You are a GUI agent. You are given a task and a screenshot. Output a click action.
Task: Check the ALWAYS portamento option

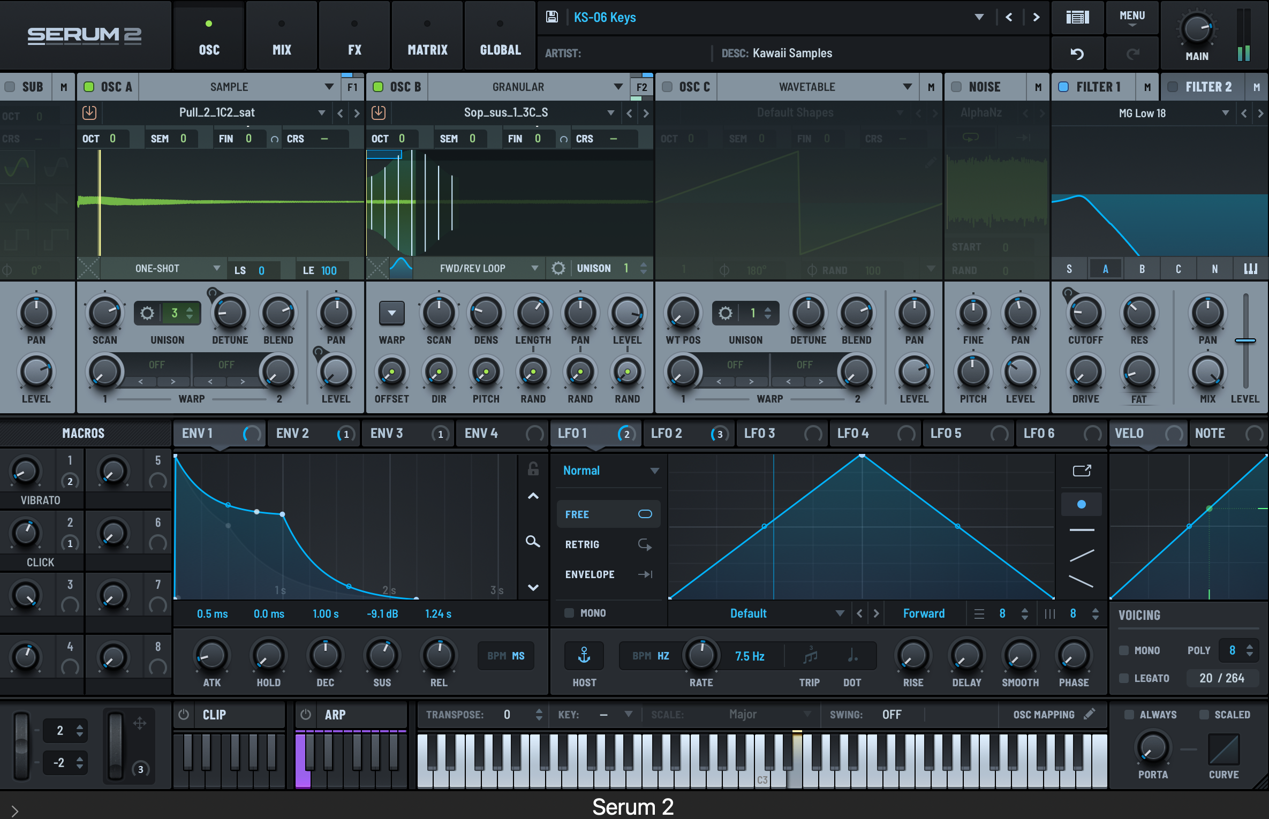[1129, 715]
